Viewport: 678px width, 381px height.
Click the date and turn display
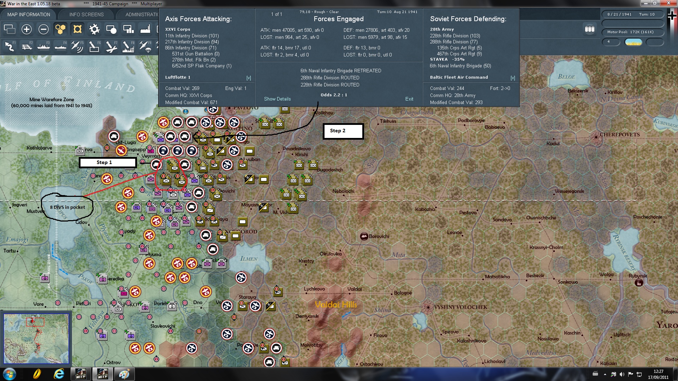click(x=632, y=14)
